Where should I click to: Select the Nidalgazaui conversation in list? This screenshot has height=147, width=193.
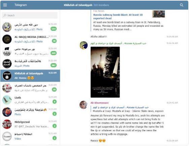[x=30, y=124]
